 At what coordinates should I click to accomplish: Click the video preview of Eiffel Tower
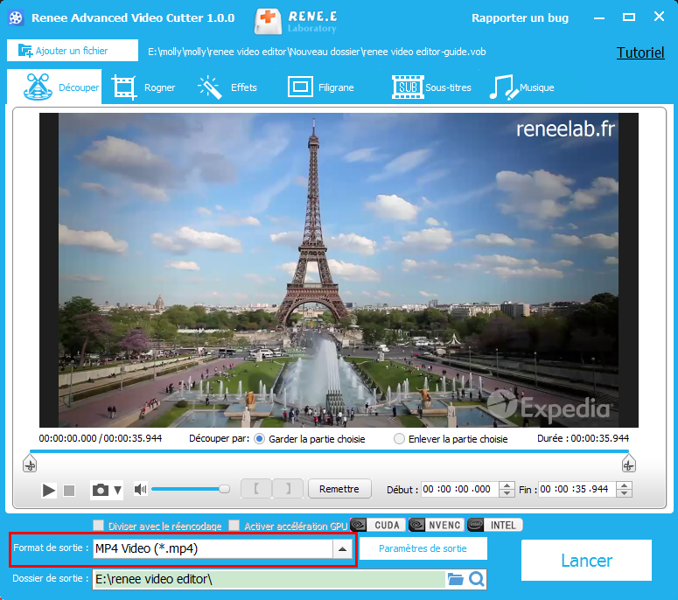click(x=339, y=270)
